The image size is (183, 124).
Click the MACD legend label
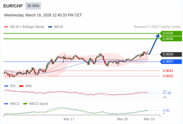pos(15,104)
